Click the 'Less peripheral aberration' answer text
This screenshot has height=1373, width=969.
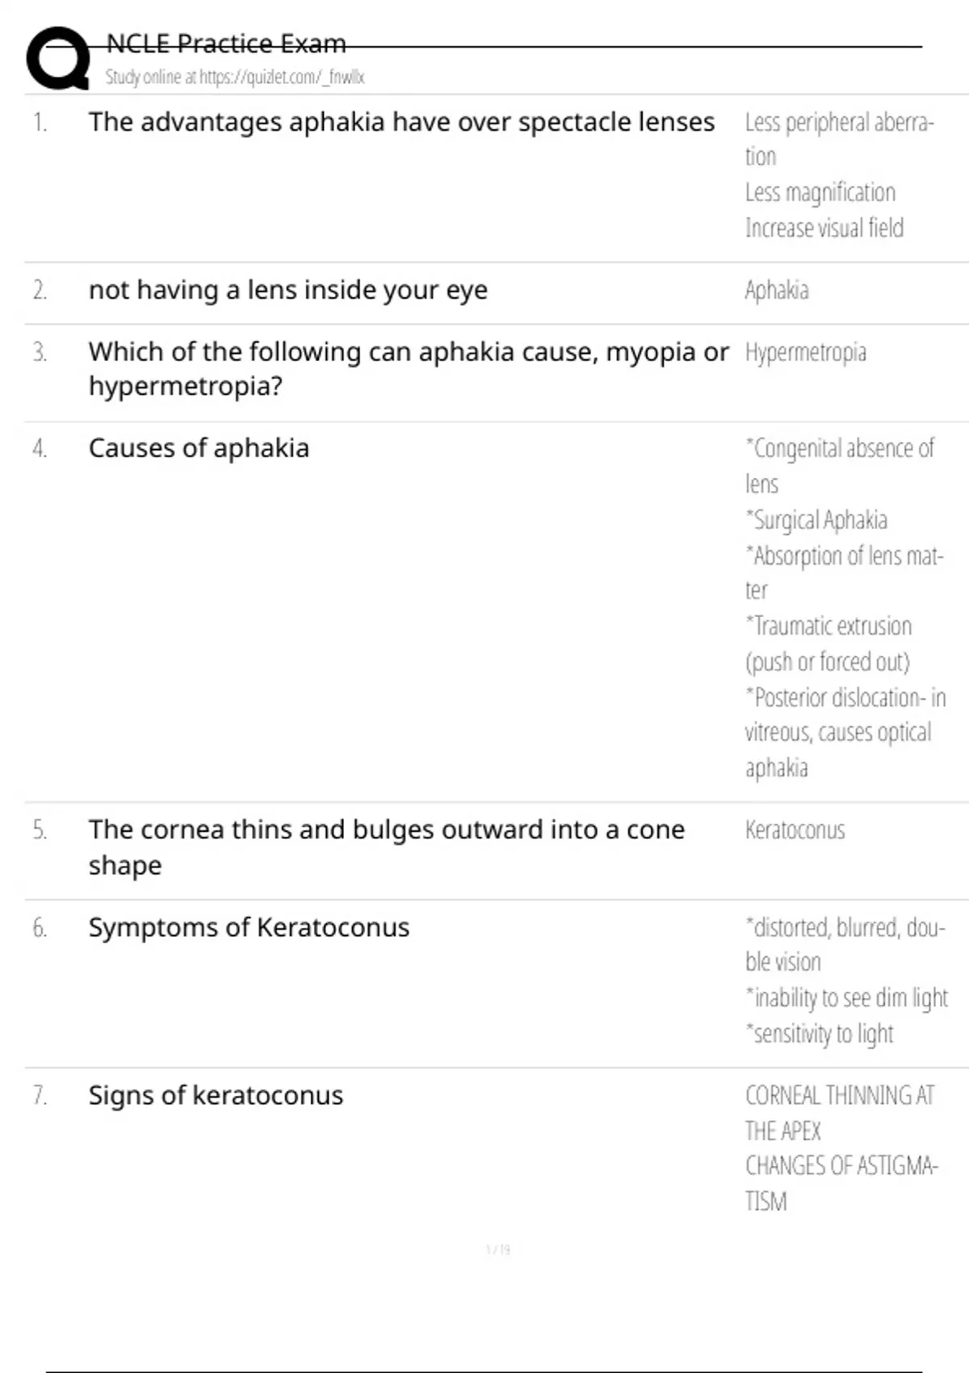tap(839, 139)
